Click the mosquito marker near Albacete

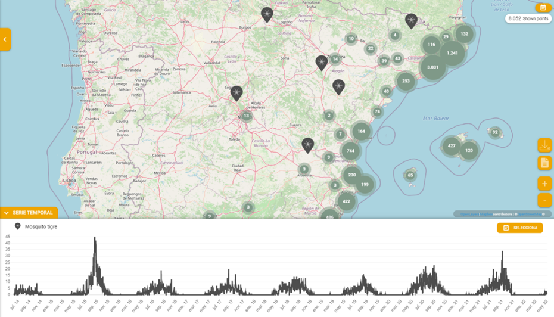307,145
